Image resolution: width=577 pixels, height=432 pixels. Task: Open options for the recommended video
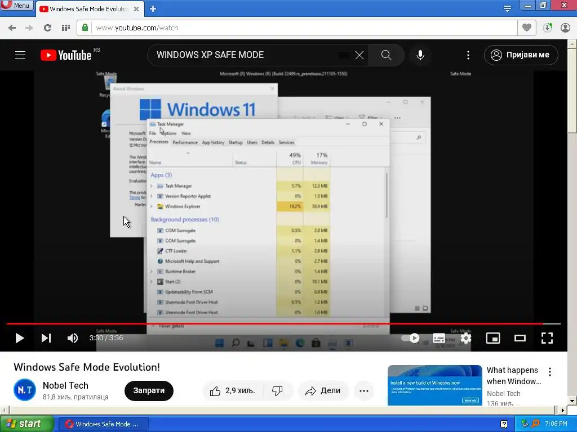click(x=550, y=372)
